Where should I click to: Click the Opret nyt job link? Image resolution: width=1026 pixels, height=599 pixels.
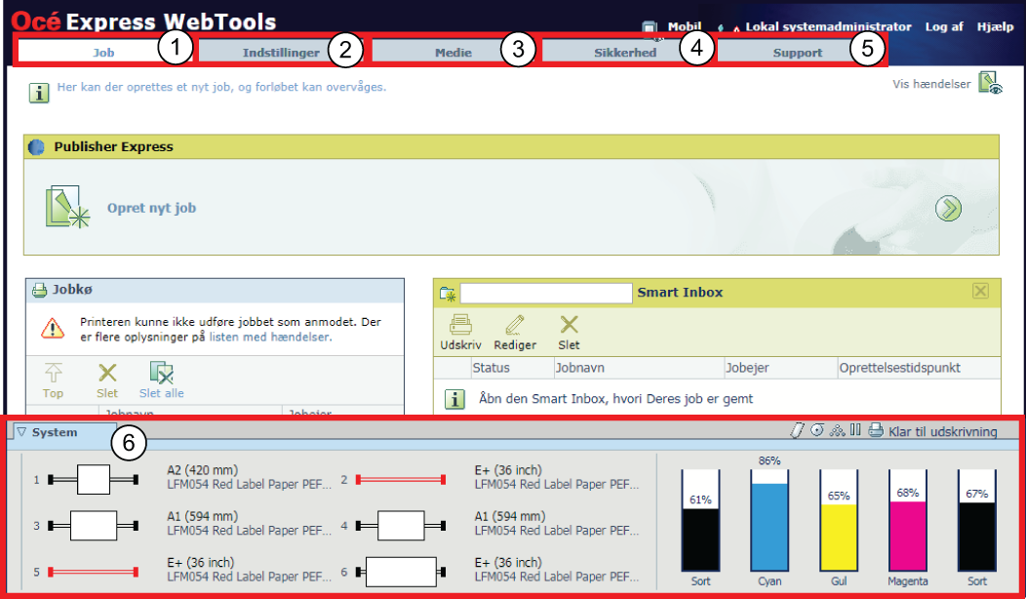152,208
